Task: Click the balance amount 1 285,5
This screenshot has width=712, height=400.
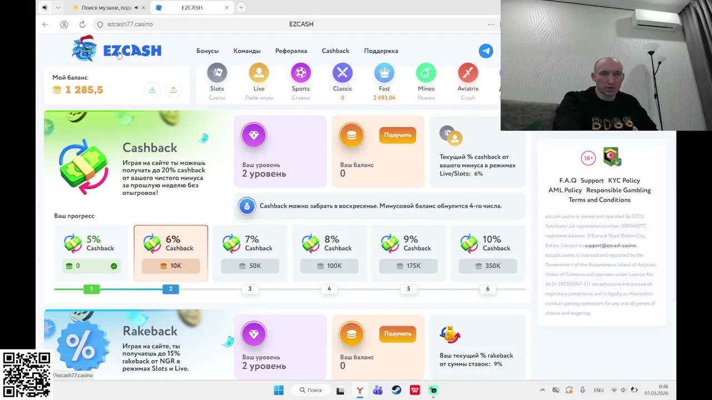Action: pos(84,90)
